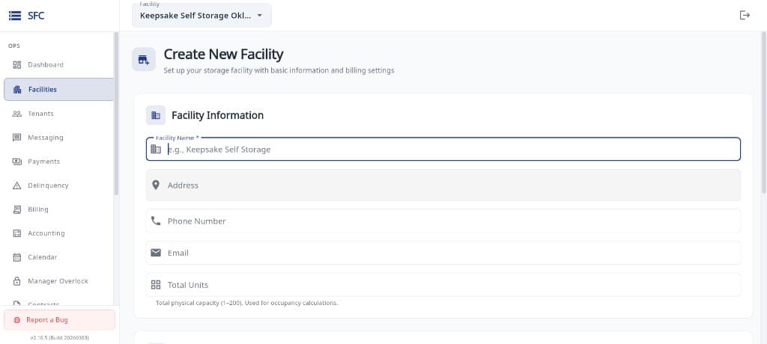This screenshot has height=344, width=767.
Task: Click the grid icon in Total Units field
Action: pyautogui.click(x=156, y=285)
